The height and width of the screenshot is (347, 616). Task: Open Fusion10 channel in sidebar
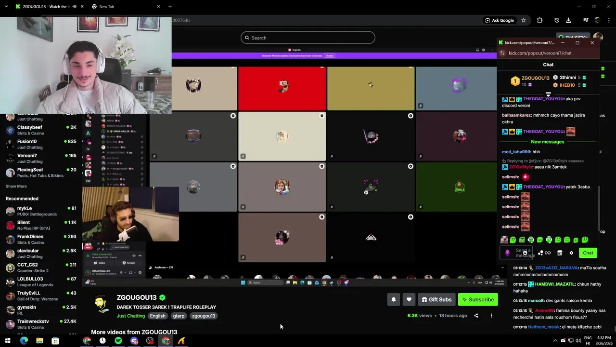point(41,144)
